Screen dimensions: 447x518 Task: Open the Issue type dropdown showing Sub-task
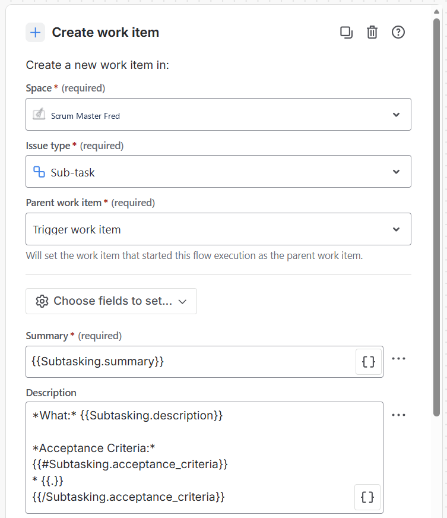pos(218,172)
